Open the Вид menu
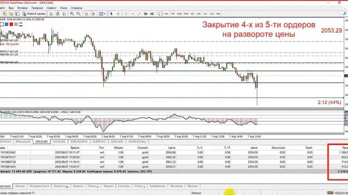Screen dimensions: 348x195 pos(11,8)
